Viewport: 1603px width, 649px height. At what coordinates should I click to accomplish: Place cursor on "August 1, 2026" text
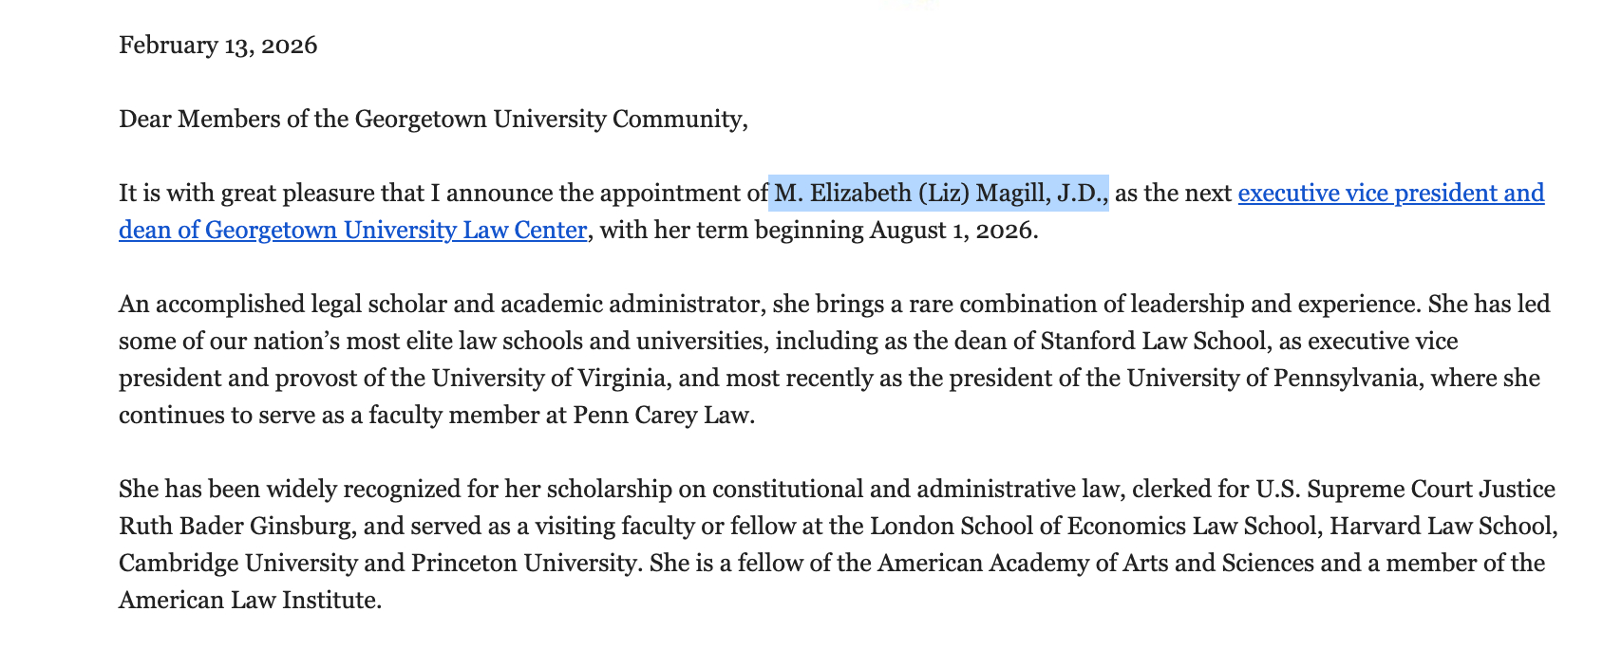pyautogui.click(x=952, y=231)
